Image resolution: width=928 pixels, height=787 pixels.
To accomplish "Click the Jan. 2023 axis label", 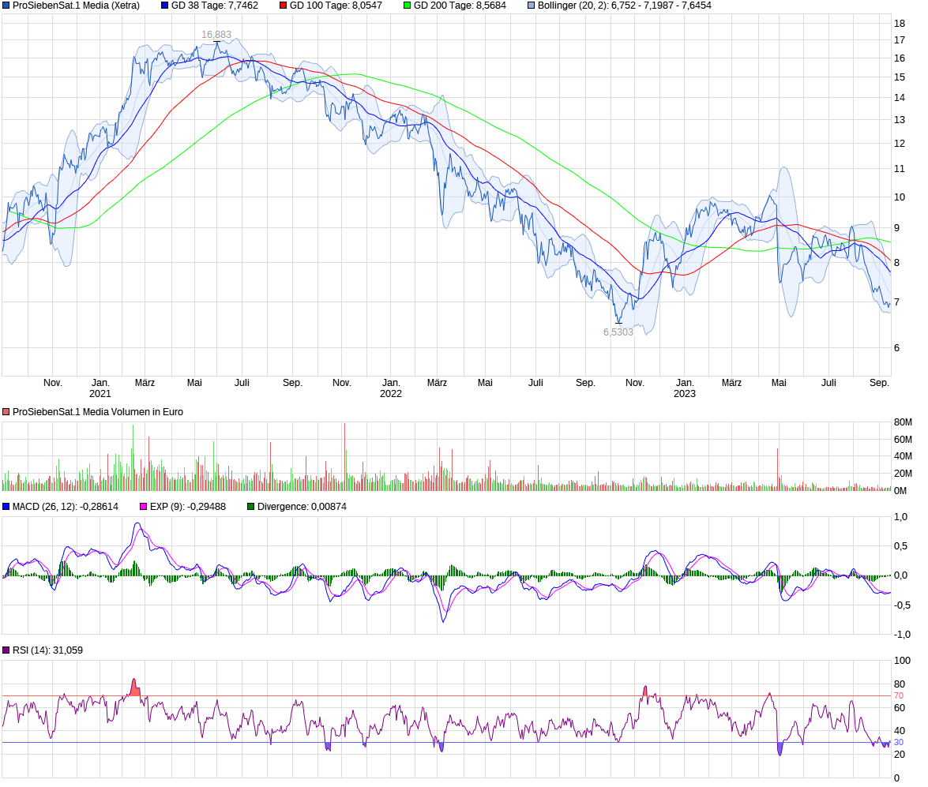I will coord(685,388).
